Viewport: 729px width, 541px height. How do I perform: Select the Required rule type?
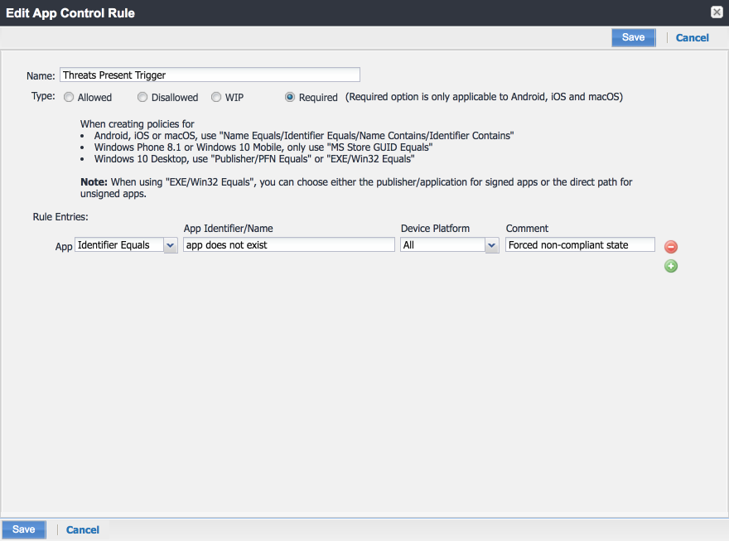[289, 97]
